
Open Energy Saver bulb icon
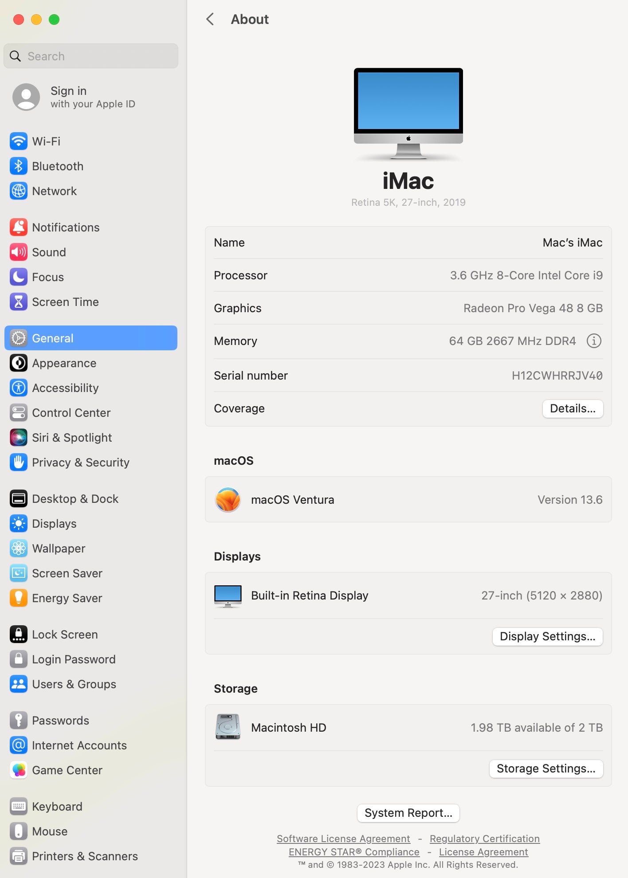(19, 598)
